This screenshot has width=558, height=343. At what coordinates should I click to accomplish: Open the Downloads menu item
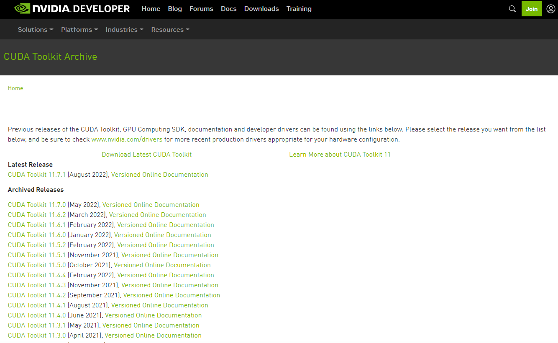coord(261,9)
